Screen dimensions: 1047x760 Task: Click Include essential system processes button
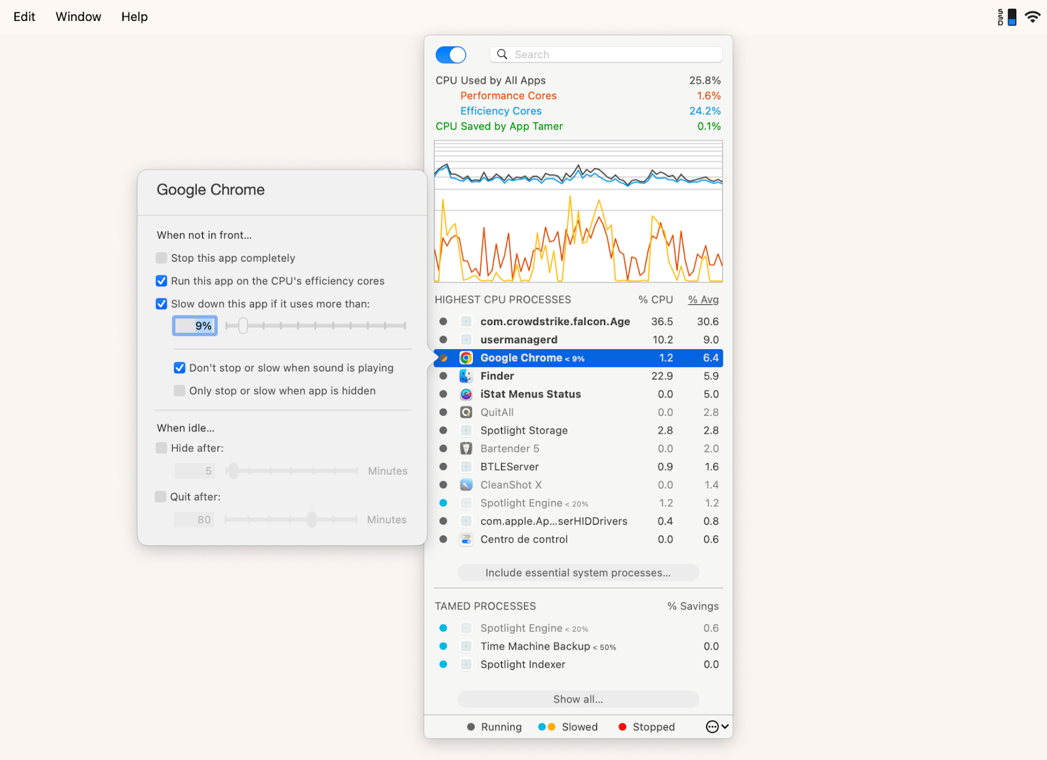point(578,572)
